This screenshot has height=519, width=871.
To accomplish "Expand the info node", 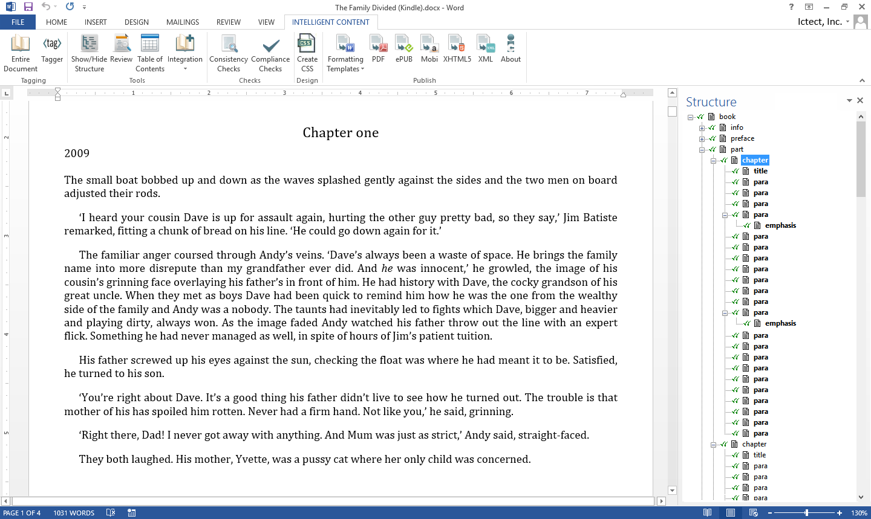I will pos(702,128).
